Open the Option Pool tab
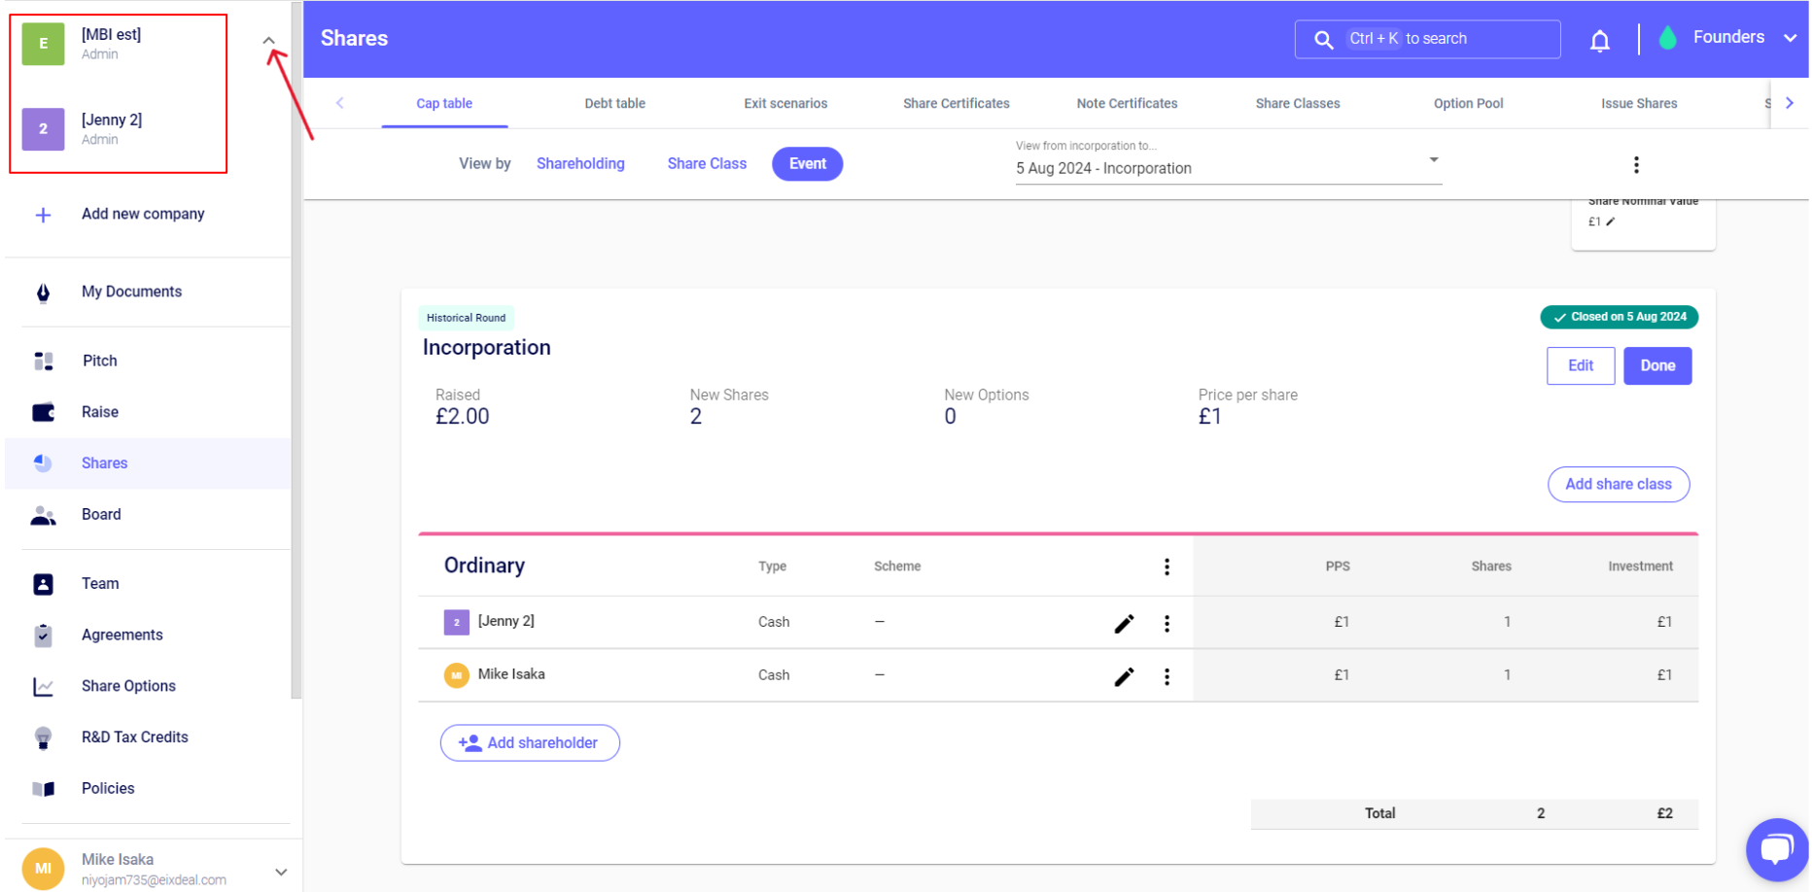This screenshot has width=1812, height=892. (x=1468, y=104)
